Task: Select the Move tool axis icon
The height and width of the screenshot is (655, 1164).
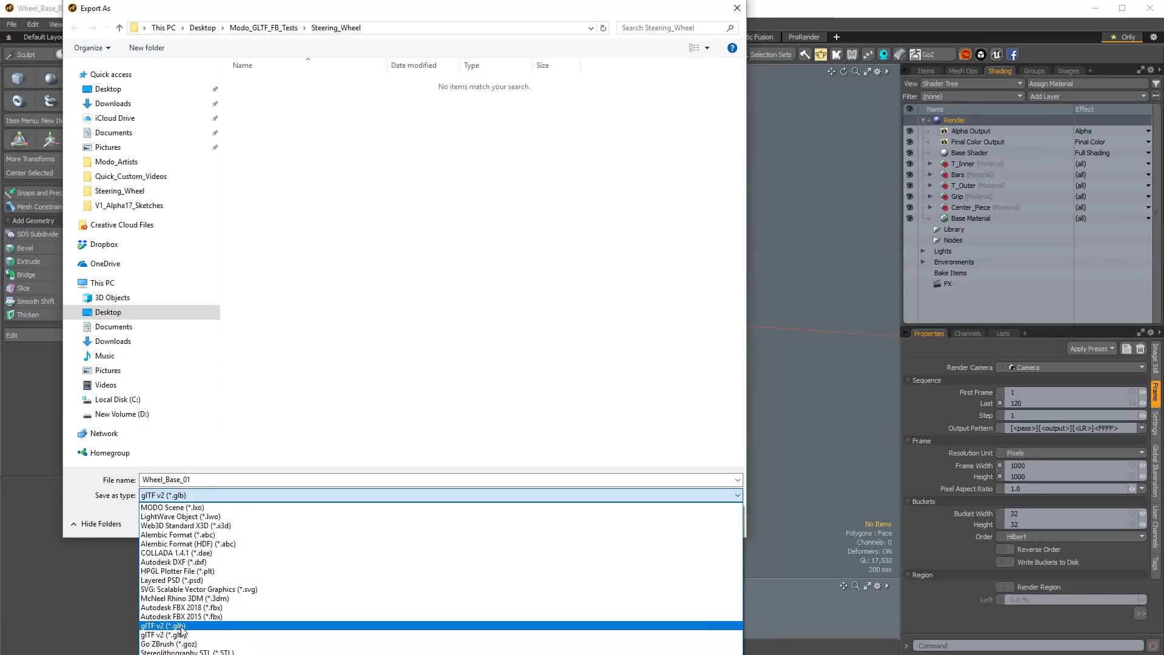Action: [50, 139]
